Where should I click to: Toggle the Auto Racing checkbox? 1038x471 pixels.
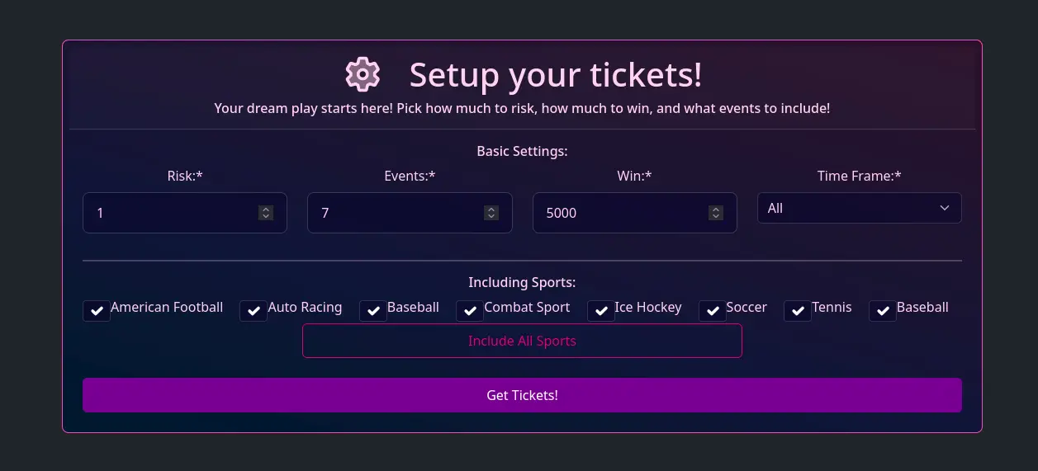click(x=254, y=311)
